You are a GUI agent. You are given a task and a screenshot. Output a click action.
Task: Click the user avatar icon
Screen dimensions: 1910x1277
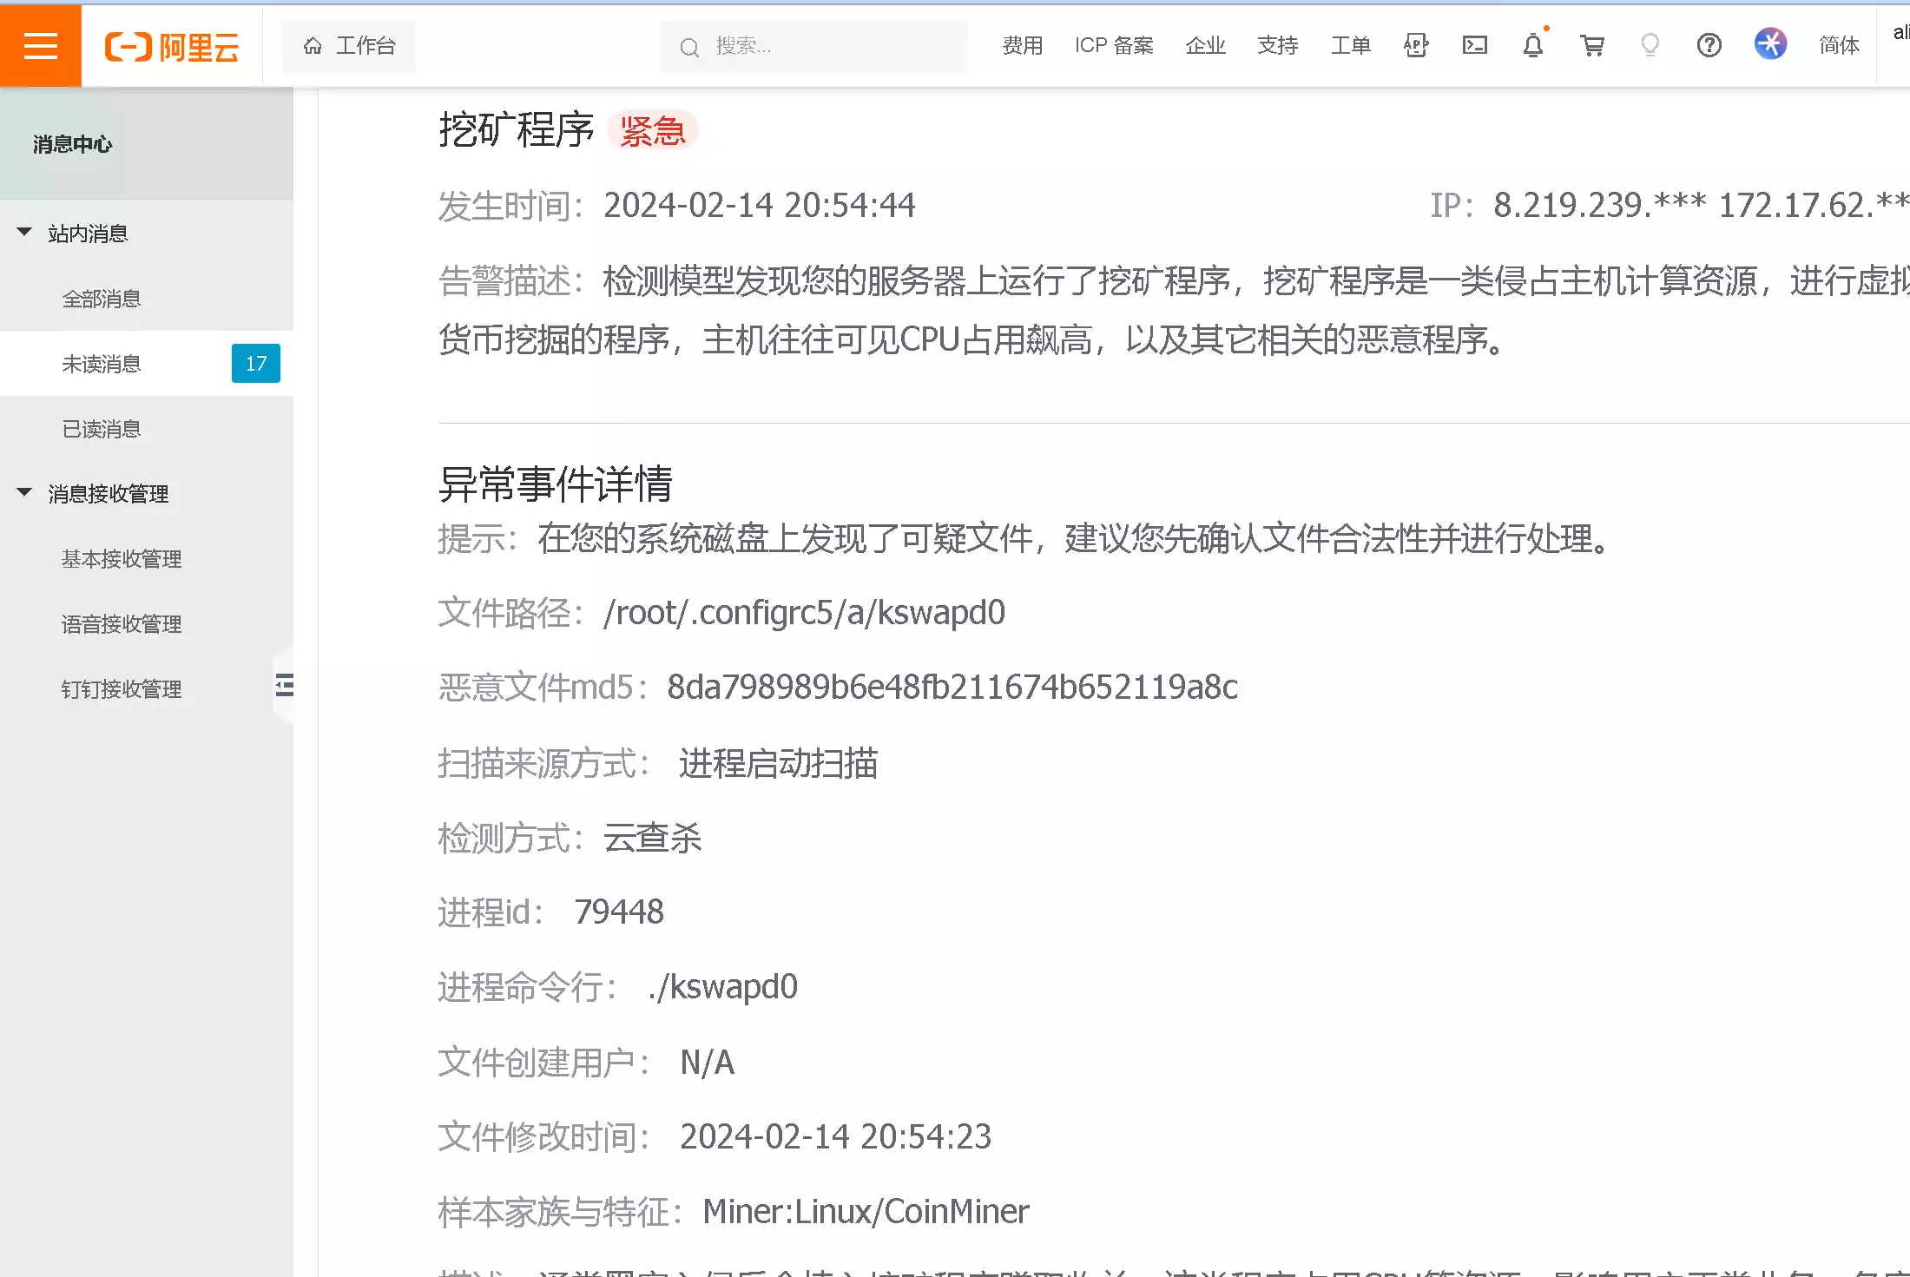1770,43
